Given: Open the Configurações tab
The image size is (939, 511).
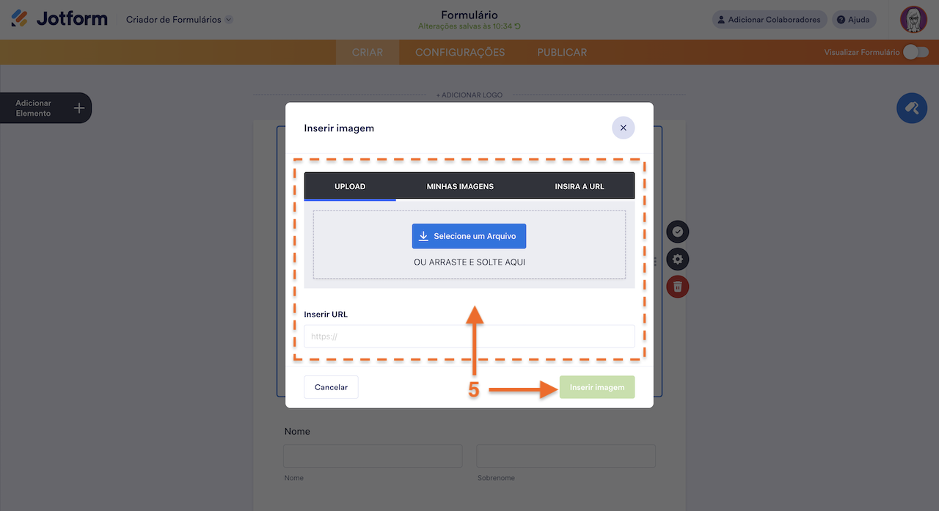Looking at the screenshot, I should coord(460,52).
